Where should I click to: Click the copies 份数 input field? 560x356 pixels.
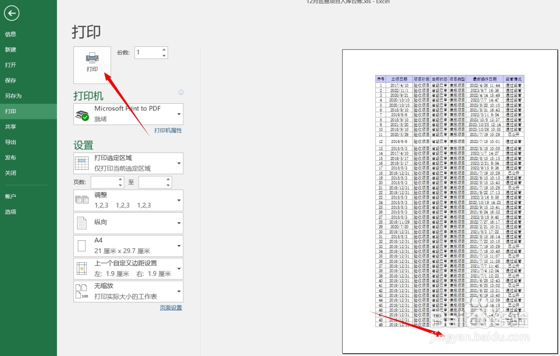148,52
